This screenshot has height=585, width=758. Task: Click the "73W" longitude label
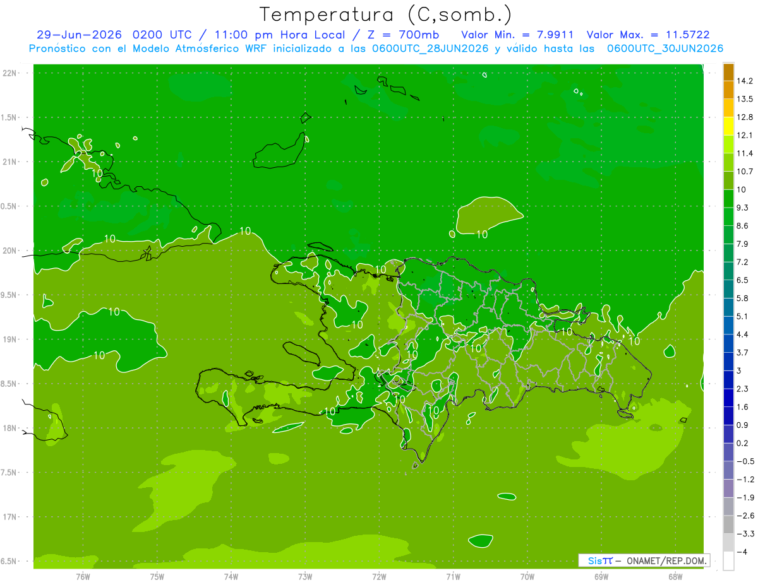click(305, 576)
